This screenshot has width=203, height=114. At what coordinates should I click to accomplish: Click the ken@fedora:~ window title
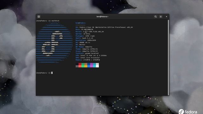(x=102, y=16)
